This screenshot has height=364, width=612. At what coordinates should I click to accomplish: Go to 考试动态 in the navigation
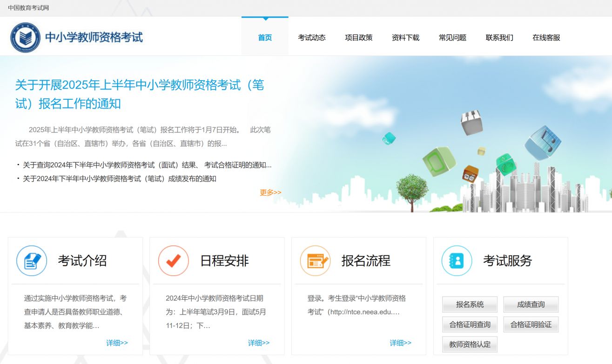312,38
